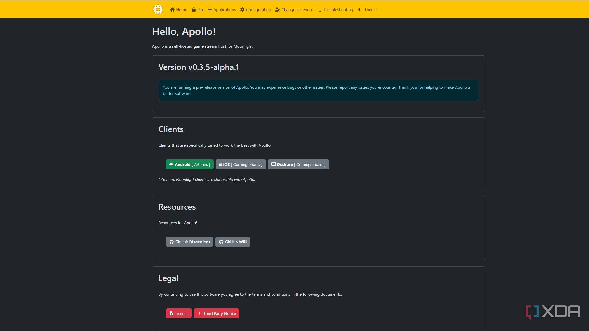Click the Theme moon icon

pyautogui.click(x=360, y=9)
